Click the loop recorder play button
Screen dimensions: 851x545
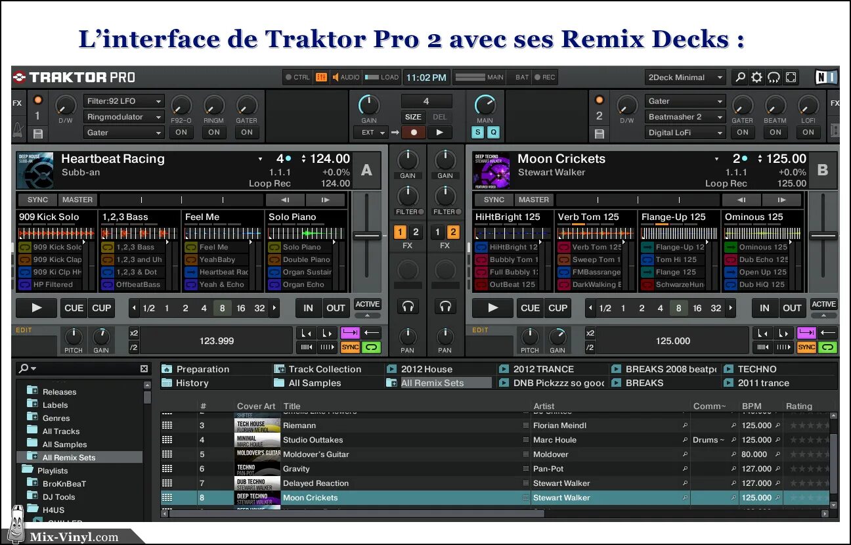point(440,132)
